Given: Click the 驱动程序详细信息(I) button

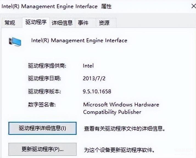Looking at the screenshot, I should click(42, 128).
